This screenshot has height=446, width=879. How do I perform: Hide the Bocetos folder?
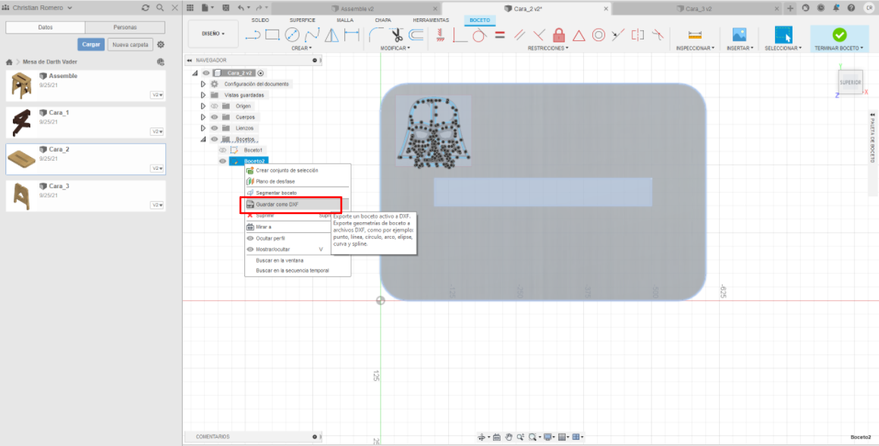[x=214, y=139]
